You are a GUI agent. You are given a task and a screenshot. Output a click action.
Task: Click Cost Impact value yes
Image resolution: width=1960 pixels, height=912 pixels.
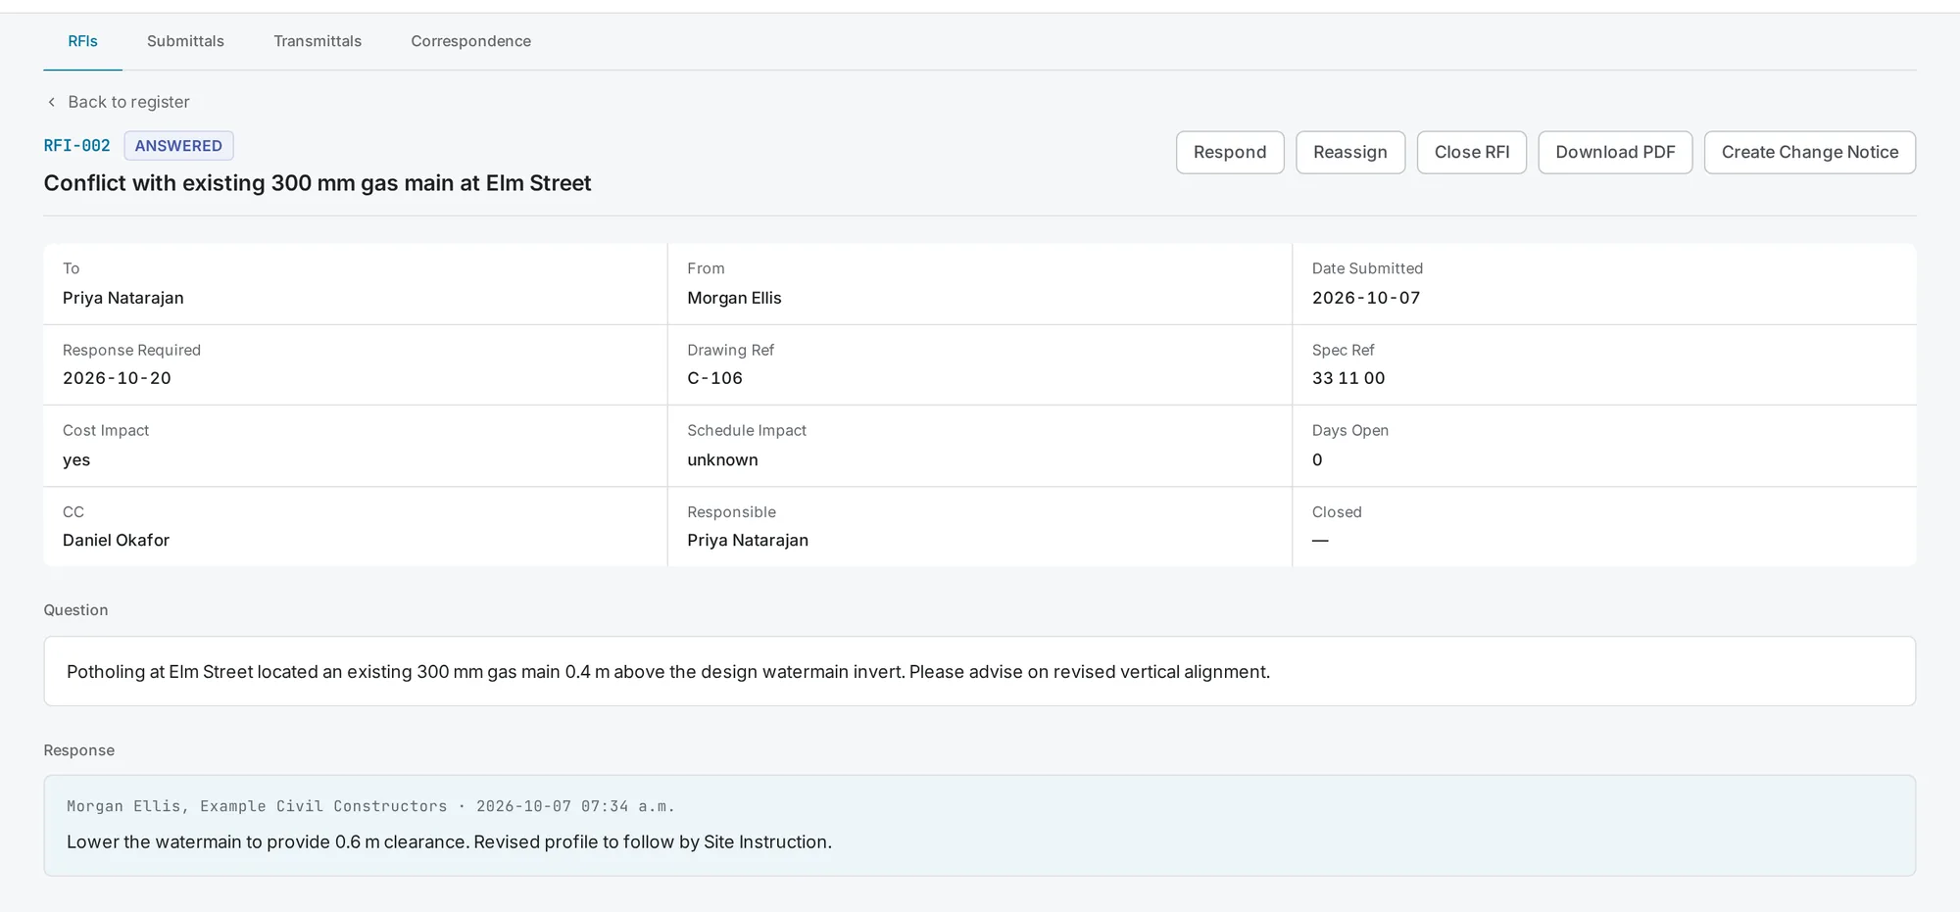pyautogui.click(x=76, y=459)
